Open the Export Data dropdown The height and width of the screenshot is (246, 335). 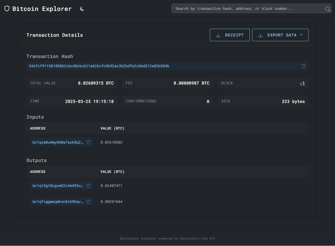pos(280,35)
